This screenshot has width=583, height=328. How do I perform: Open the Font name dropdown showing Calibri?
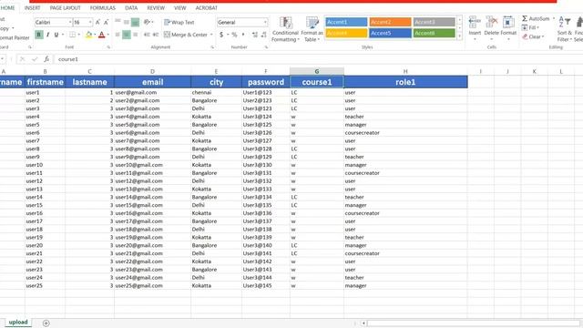click(x=70, y=22)
